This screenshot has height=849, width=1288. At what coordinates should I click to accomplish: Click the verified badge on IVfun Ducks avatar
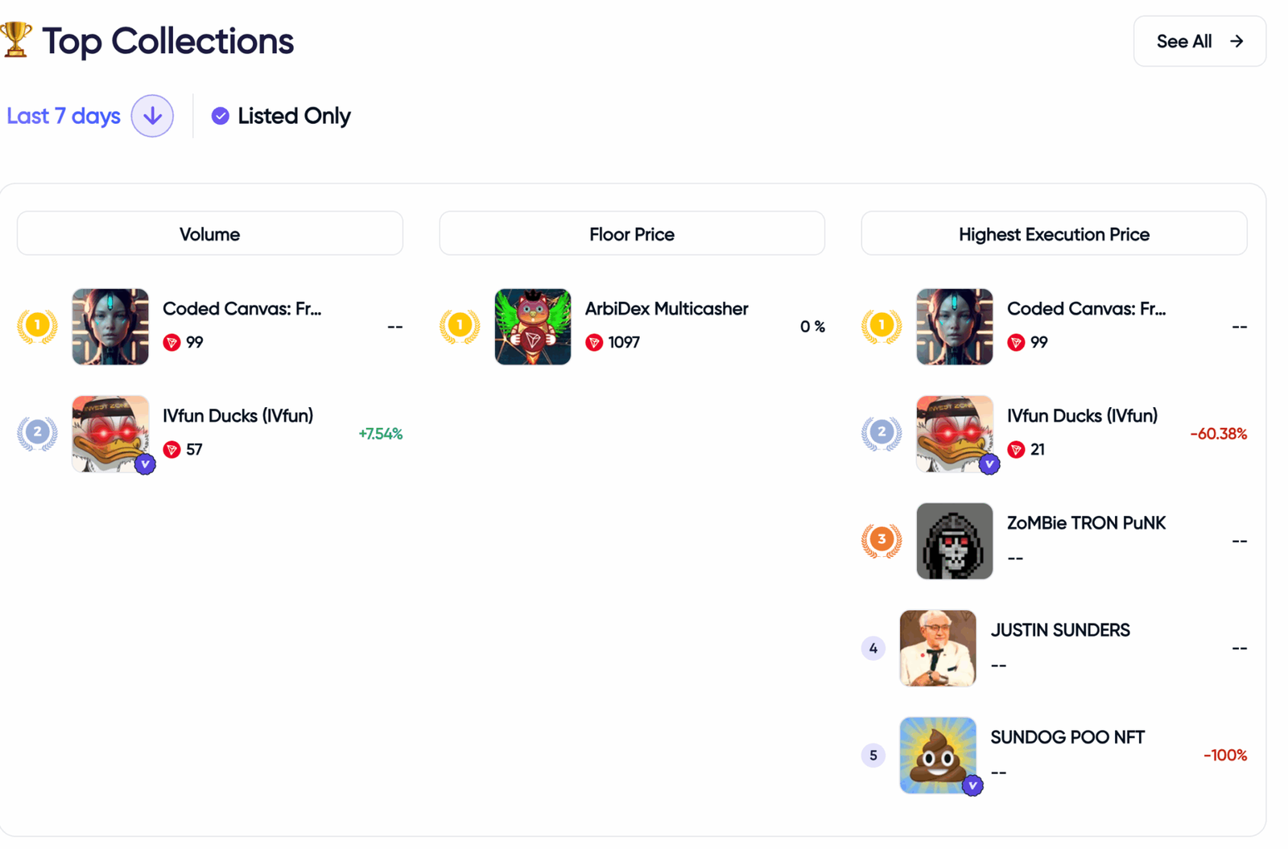147,464
